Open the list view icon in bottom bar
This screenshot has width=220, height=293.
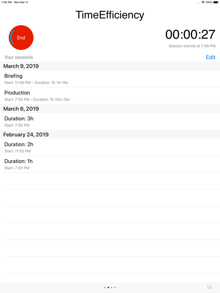tap(210, 287)
